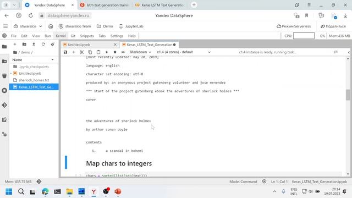Reload the page in the browser
Screen dimensions: 352x198
click(x=31, y=15)
